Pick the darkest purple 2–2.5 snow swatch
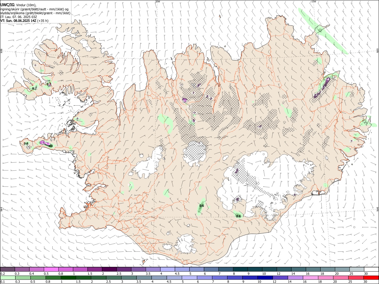Screen dimensions: 379x284 tap(109, 270)
